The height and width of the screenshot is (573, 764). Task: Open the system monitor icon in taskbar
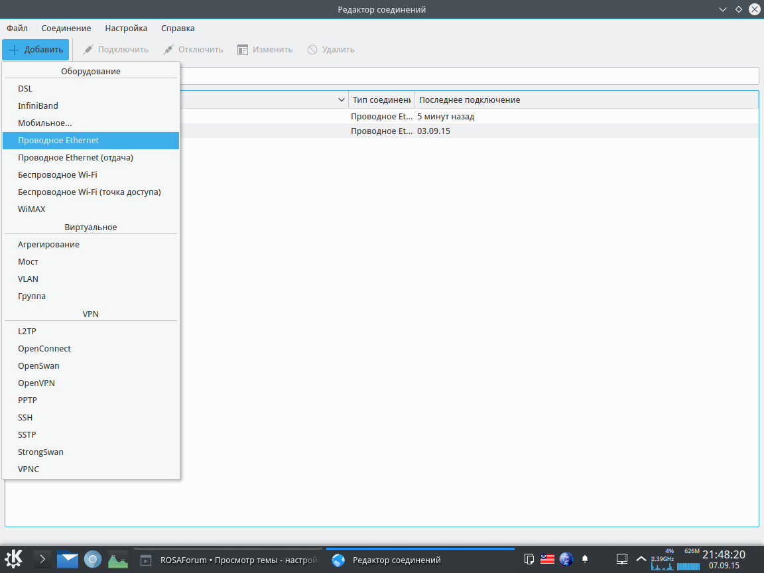coord(118,560)
